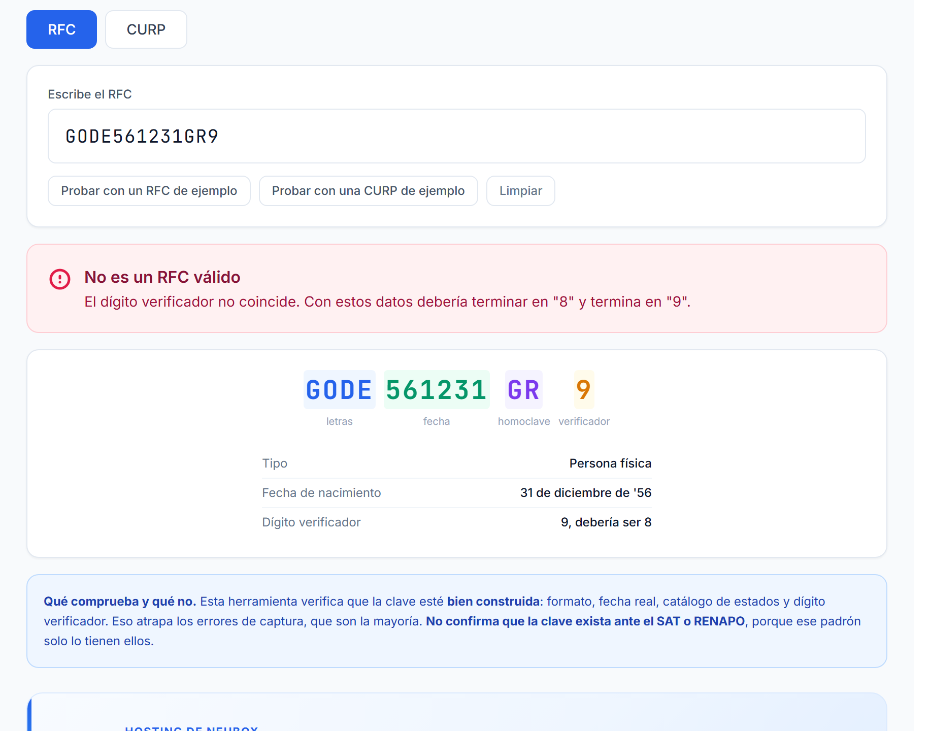
Task: Click the blue GODE letras segment
Action: click(x=339, y=390)
